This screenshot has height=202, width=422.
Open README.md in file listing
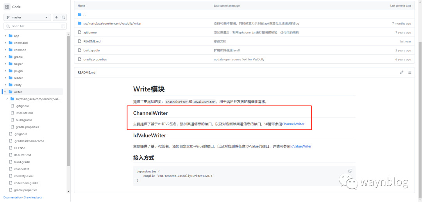92,41
